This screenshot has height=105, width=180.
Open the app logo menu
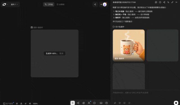click(x=5, y=5)
